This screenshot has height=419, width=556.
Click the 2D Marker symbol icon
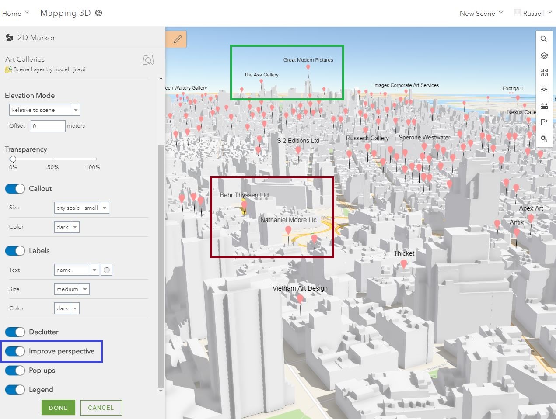(9, 38)
